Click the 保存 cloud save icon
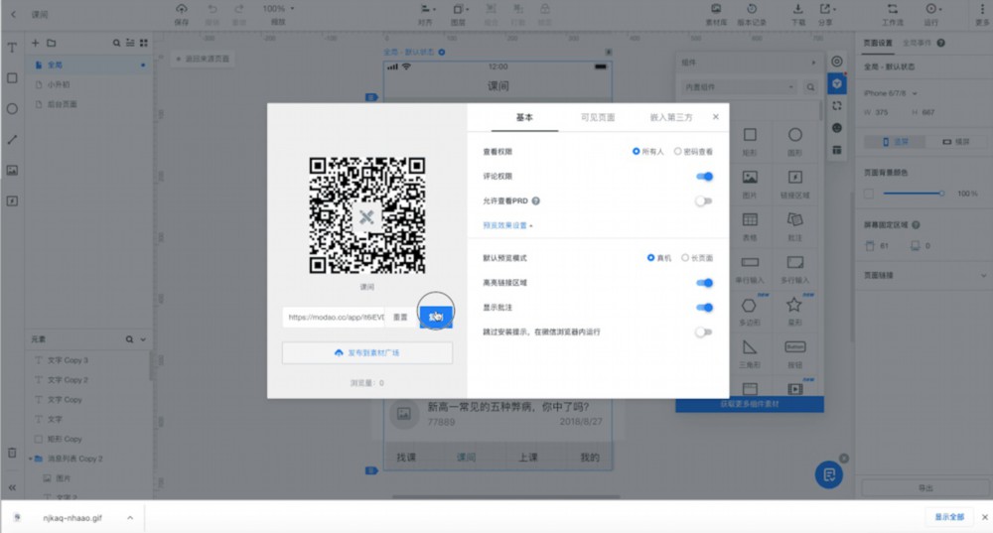This screenshot has height=533, width=993. click(x=182, y=9)
